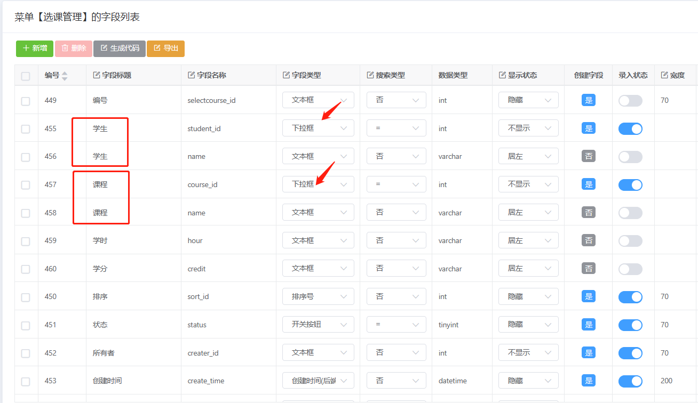698x403 pixels.
Task: Click the green 新增 button
Action: click(x=35, y=49)
